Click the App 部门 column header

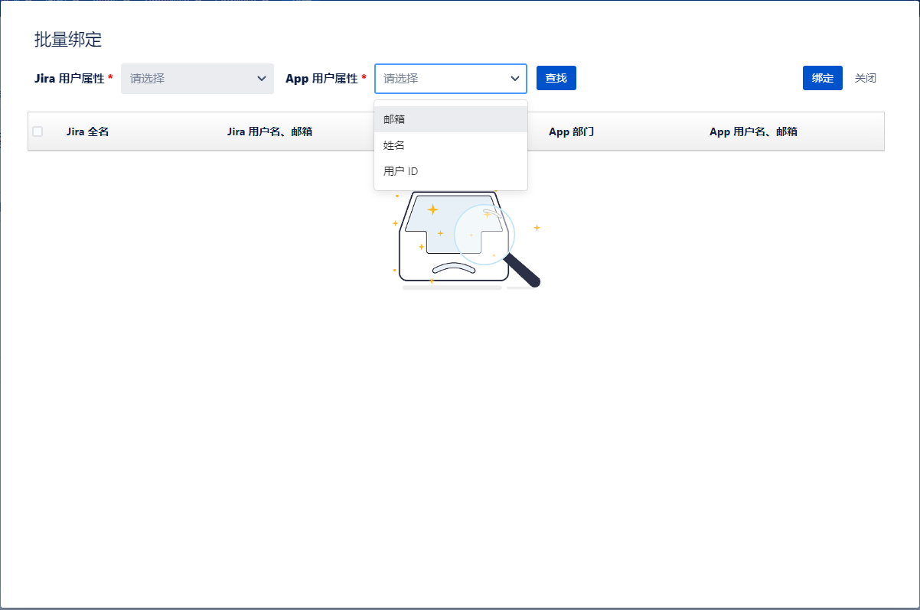point(571,131)
